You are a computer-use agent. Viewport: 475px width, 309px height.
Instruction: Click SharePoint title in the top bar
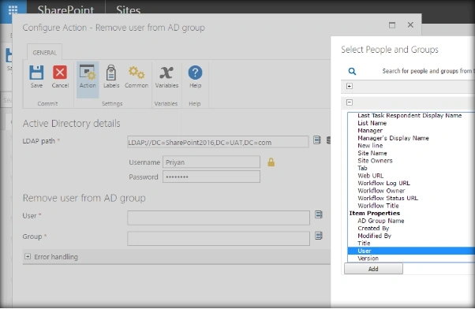[65, 10]
